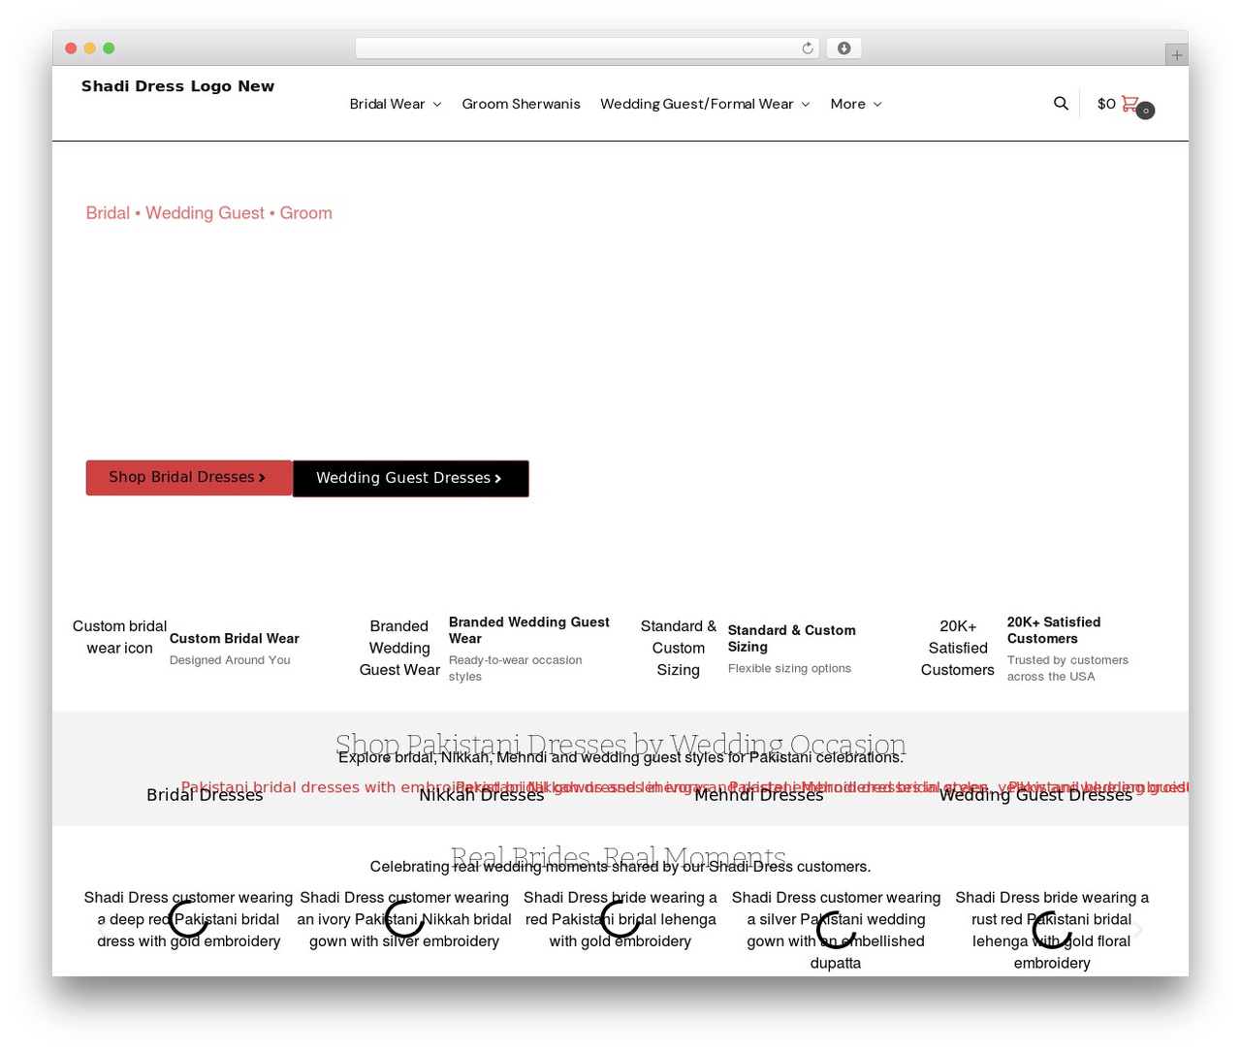Expand the Bridal Wear menu
The width and height of the screenshot is (1241, 1051).
click(396, 104)
